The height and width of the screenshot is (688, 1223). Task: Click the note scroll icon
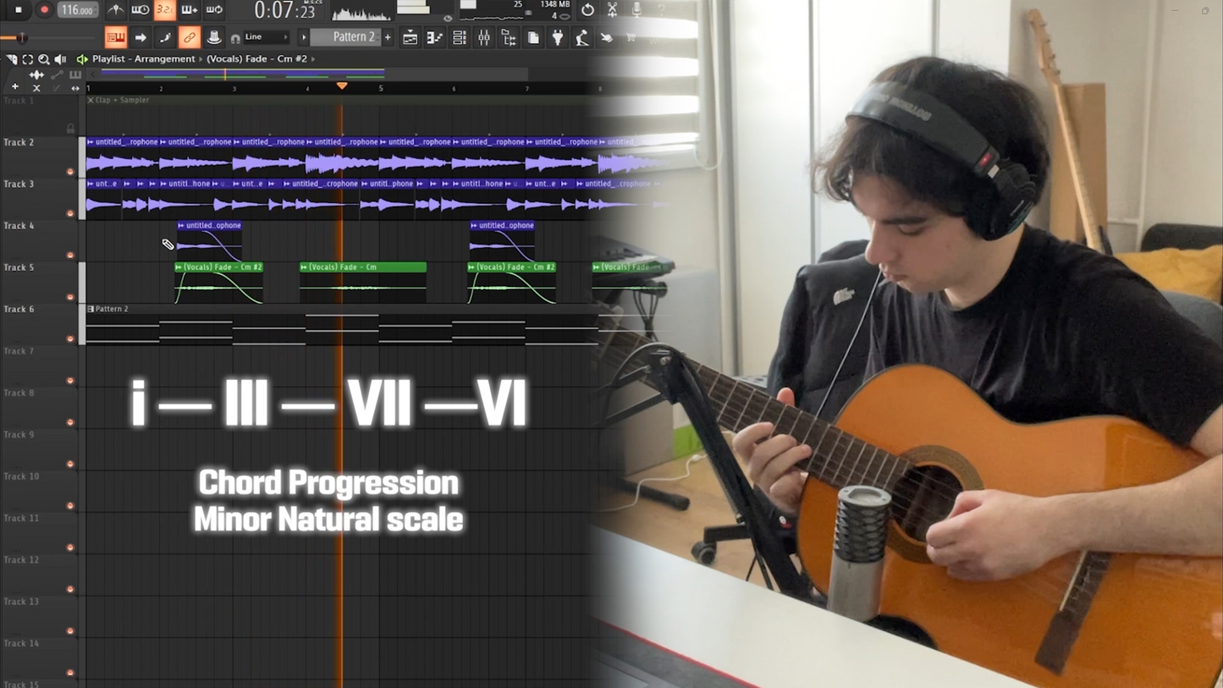coord(165,37)
